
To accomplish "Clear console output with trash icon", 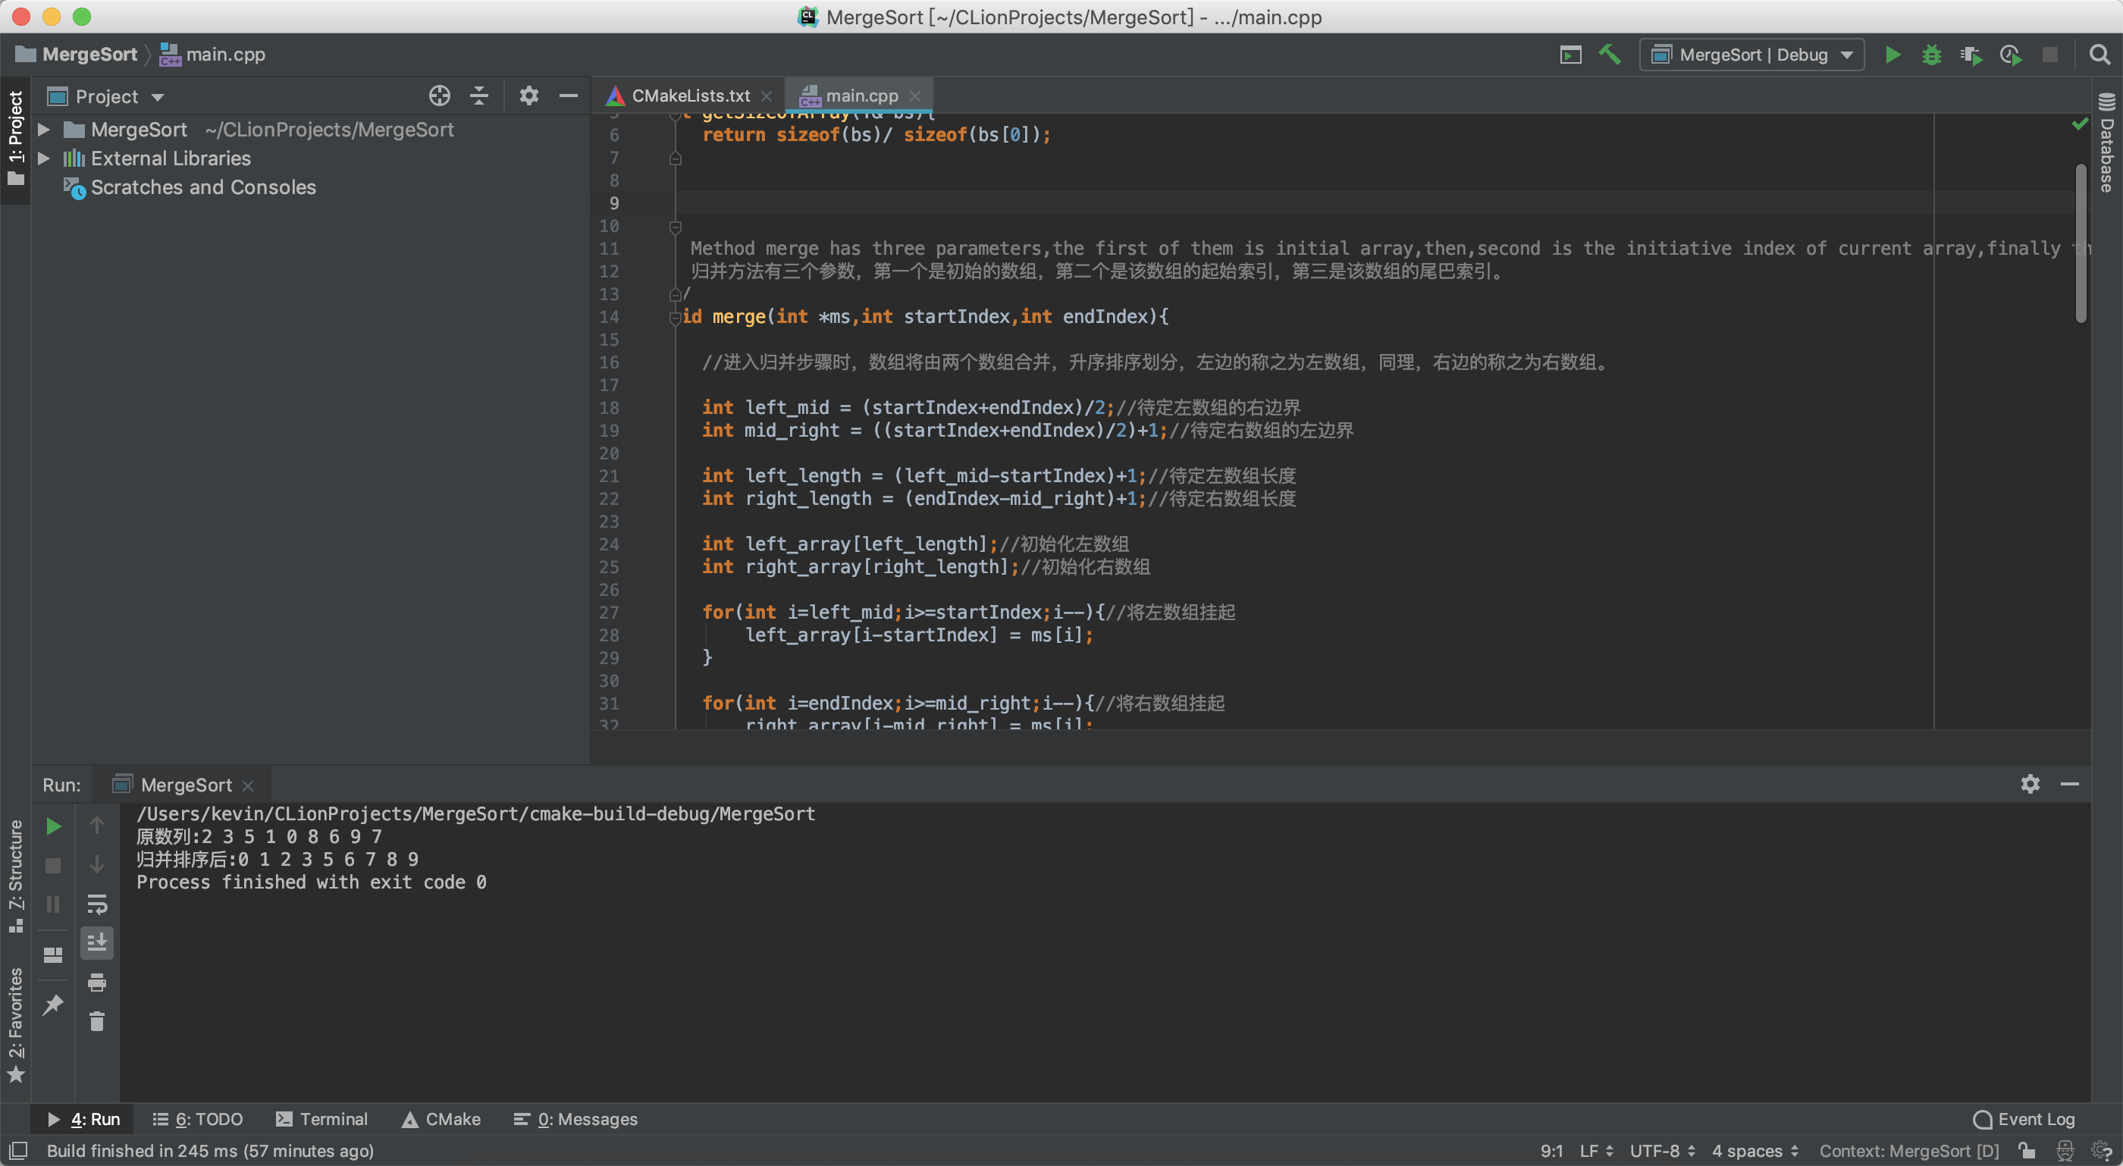I will pos(96,1022).
